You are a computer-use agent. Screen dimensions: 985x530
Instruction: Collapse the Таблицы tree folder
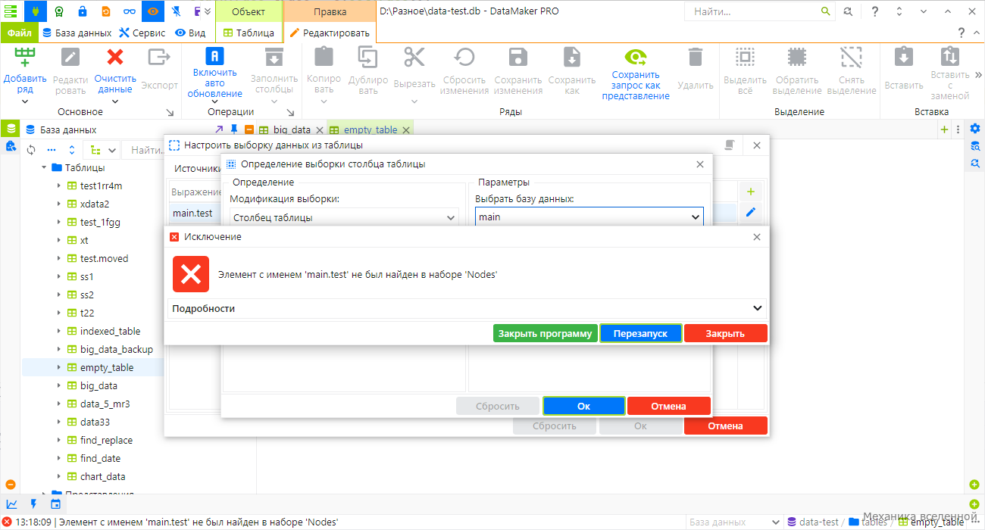tap(44, 167)
